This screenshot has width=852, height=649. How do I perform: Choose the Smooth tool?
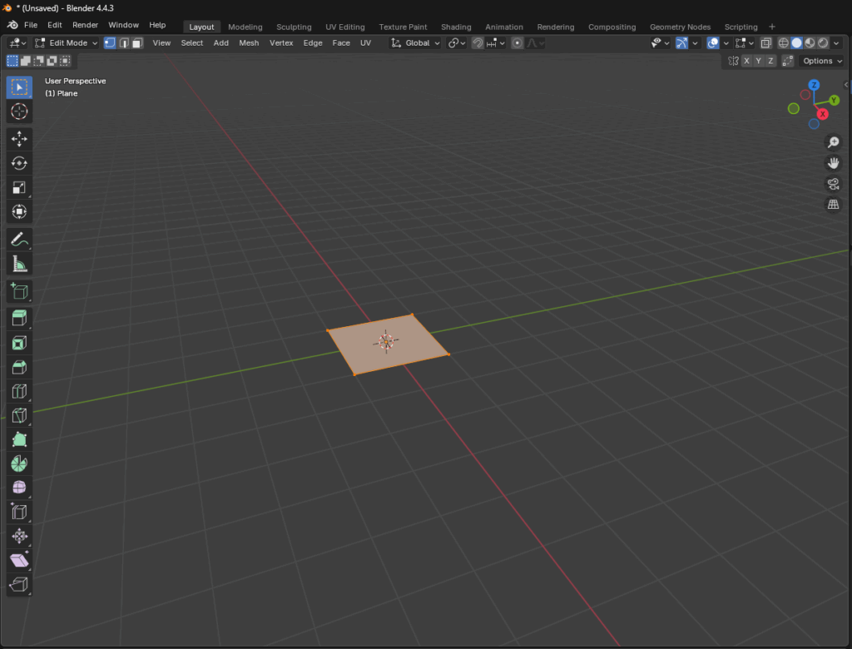point(19,488)
